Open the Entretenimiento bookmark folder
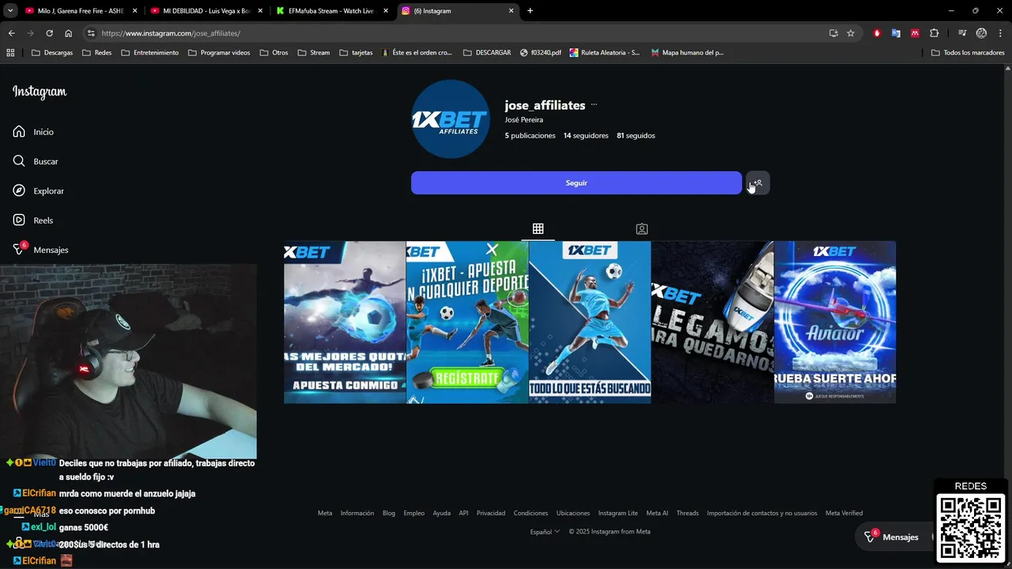1012x569 pixels. 149,53
